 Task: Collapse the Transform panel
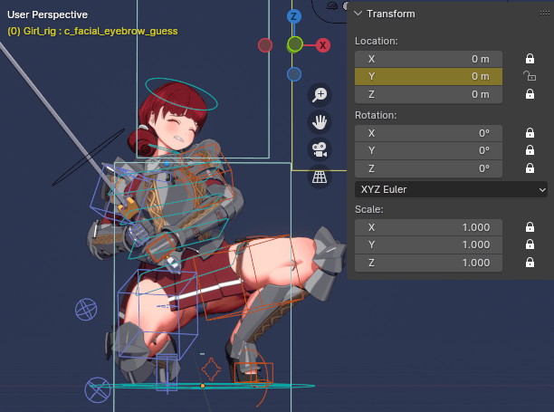click(x=358, y=14)
